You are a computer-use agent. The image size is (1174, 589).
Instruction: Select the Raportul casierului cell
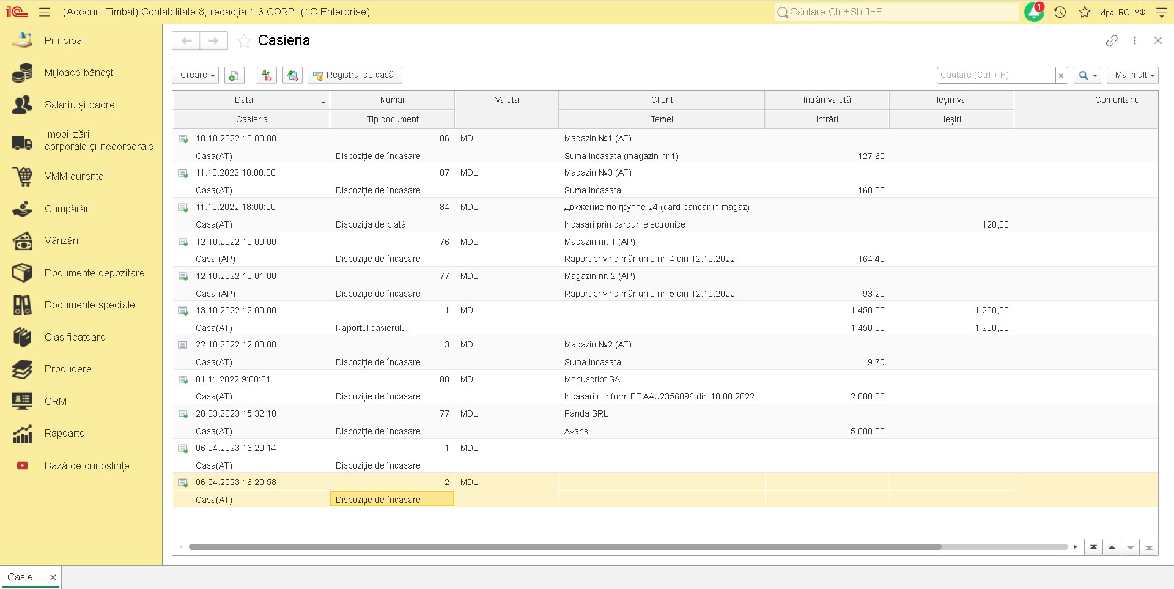pyautogui.click(x=392, y=328)
